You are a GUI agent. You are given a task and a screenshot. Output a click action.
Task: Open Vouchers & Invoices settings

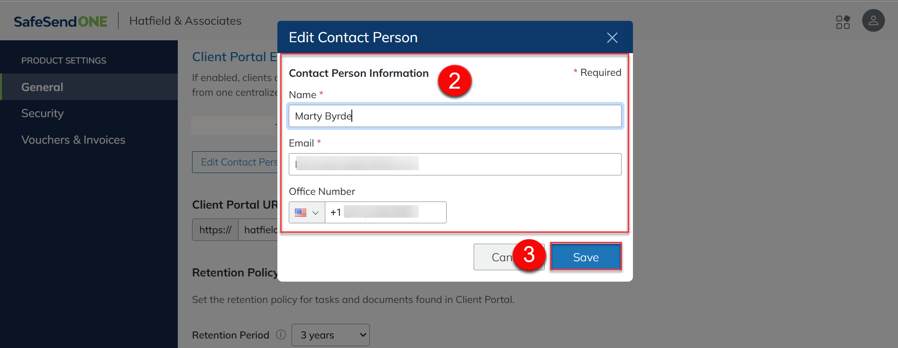click(73, 140)
